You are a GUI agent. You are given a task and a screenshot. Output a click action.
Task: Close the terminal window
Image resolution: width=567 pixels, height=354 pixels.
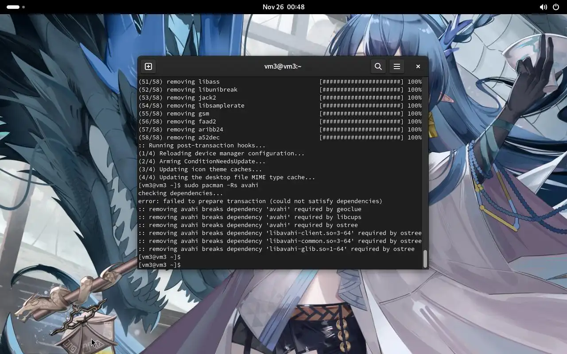[418, 66]
